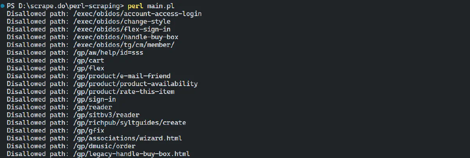This screenshot has width=470, height=158.
Task: Click the /exec/obidos/flex-sign-in path
Action: 121,29
